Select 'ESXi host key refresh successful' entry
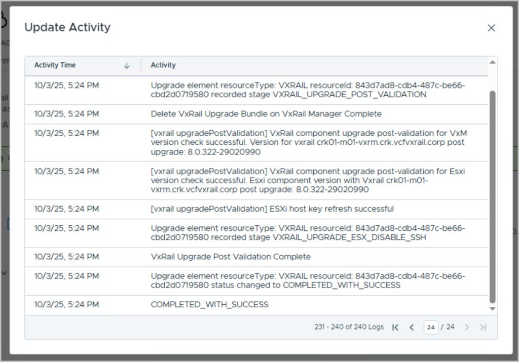 point(256,209)
